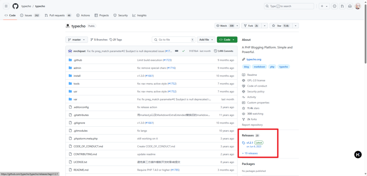Open the user profile avatar menu
The width and height of the screenshot is (367, 176).
pos(358,6)
